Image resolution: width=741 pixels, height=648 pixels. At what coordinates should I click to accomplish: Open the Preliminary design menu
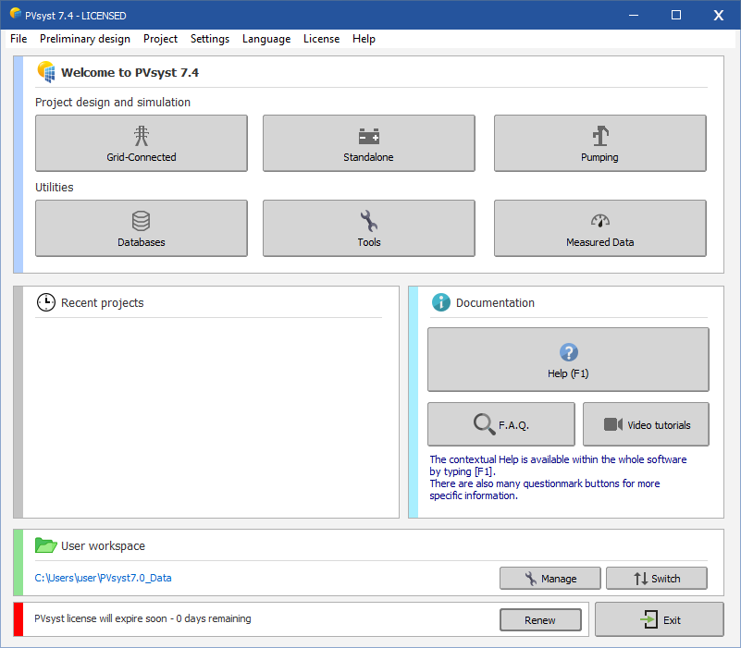(x=85, y=39)
